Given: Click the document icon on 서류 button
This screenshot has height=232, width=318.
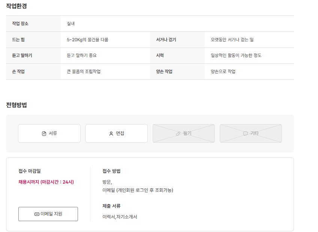Looking at the screenshot, I should tap(44, 133).
